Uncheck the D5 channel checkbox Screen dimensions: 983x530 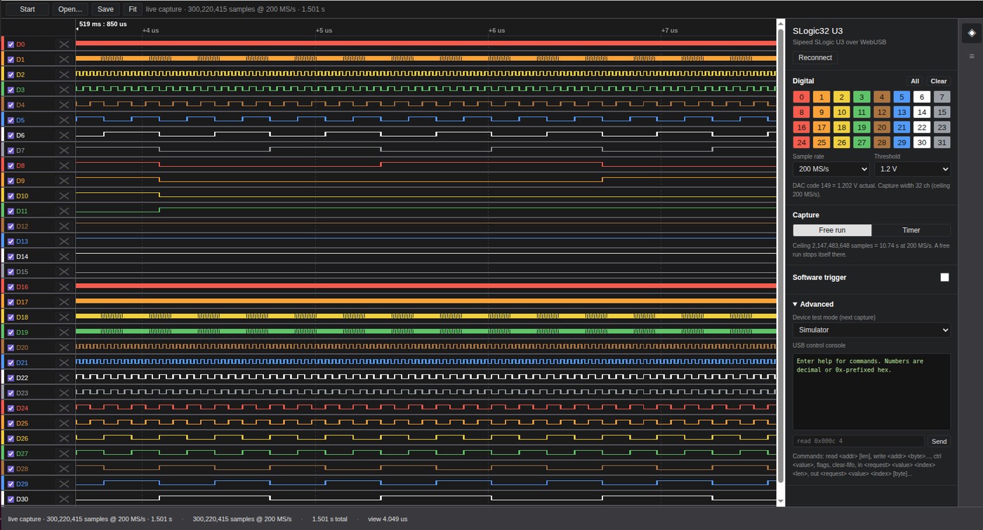pyautogui.click(x=11, y=120)
